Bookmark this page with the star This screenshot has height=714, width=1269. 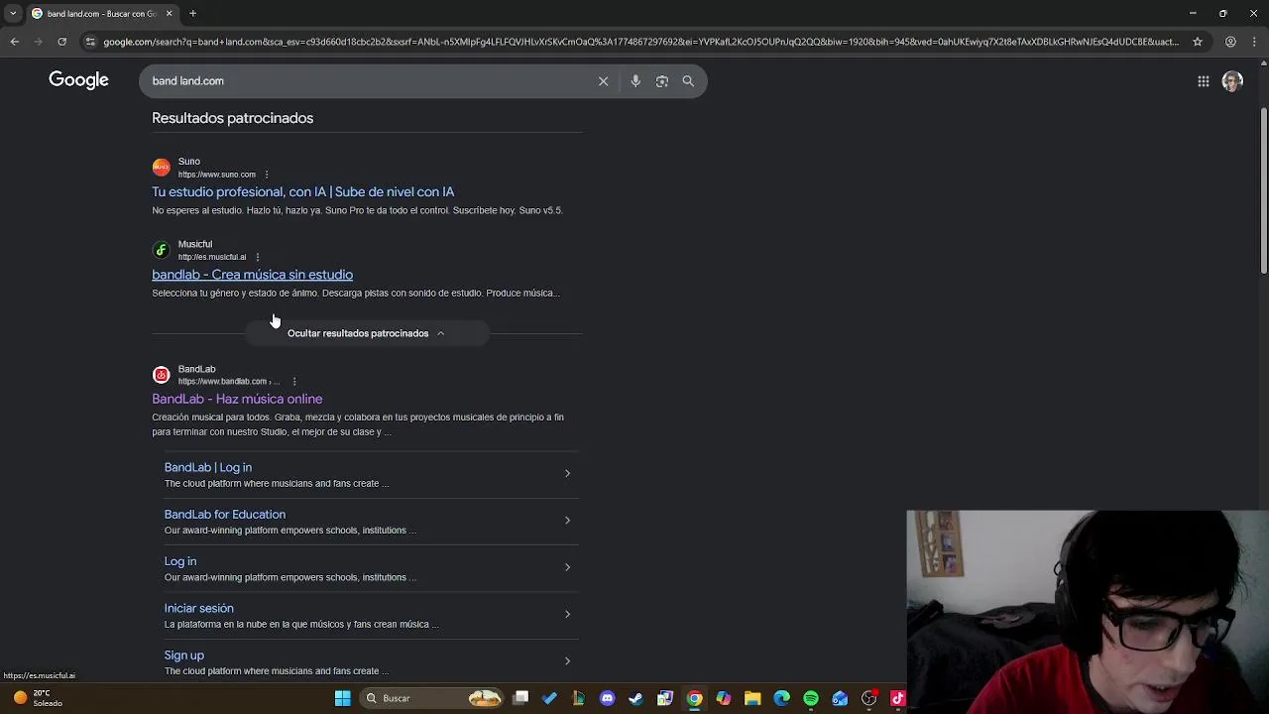click(1198, 42)
